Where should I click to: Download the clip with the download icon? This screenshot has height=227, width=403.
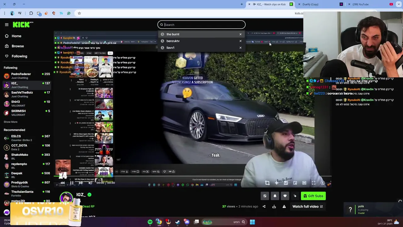pos(274,207)
